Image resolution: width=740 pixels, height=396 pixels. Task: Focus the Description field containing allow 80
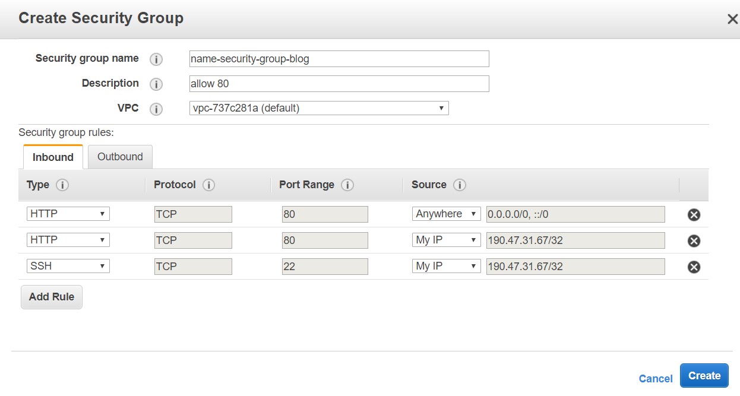click(339, 84)
